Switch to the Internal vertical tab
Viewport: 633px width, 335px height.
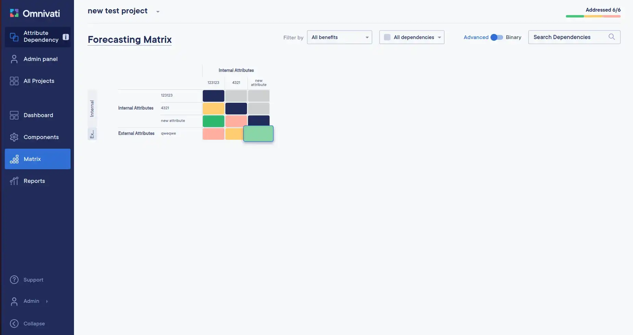click(x=92, y=109)
